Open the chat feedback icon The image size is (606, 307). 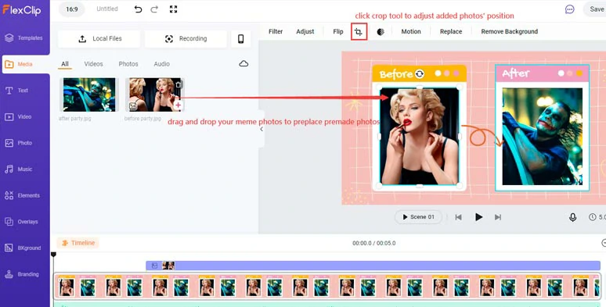click(x=569, y=9)
